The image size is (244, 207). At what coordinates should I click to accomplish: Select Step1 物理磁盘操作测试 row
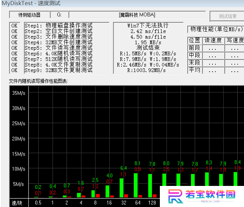click(x=58, y=25)
